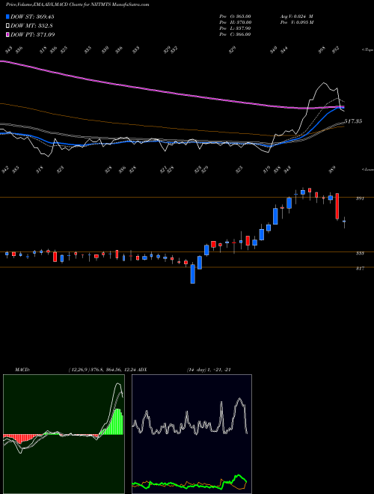The height and width of the screenshot is (494, 374).
Task: Click the 333 price level label
Action: [x=360, y=253]
